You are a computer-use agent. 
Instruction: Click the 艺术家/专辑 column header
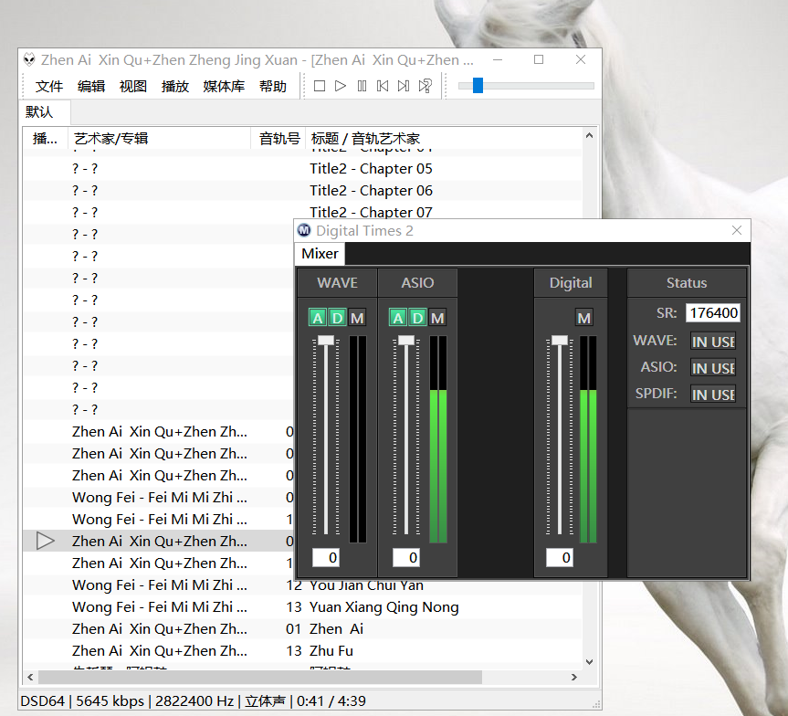coord(111,139)
